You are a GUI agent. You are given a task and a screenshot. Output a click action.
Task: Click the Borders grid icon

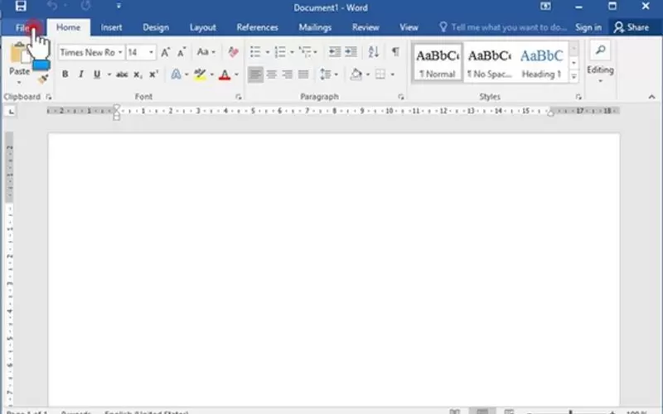380,75
